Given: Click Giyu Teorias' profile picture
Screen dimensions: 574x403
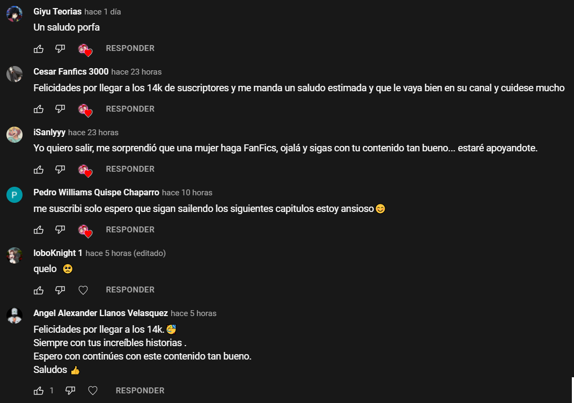Looking at the screenshot, I should 14,14.
